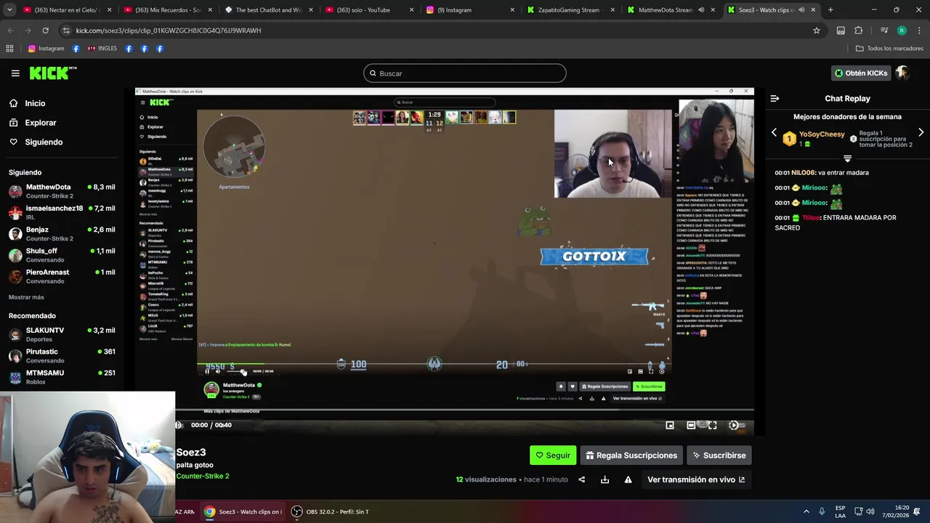Open Todos los marcadores folder
The height and width of the screenshot is (523, 930).
(889, 49)
